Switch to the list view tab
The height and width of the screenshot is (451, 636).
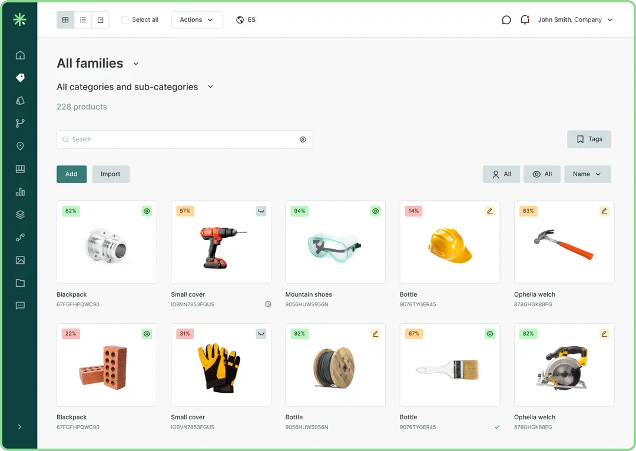(x=83, y=20)
